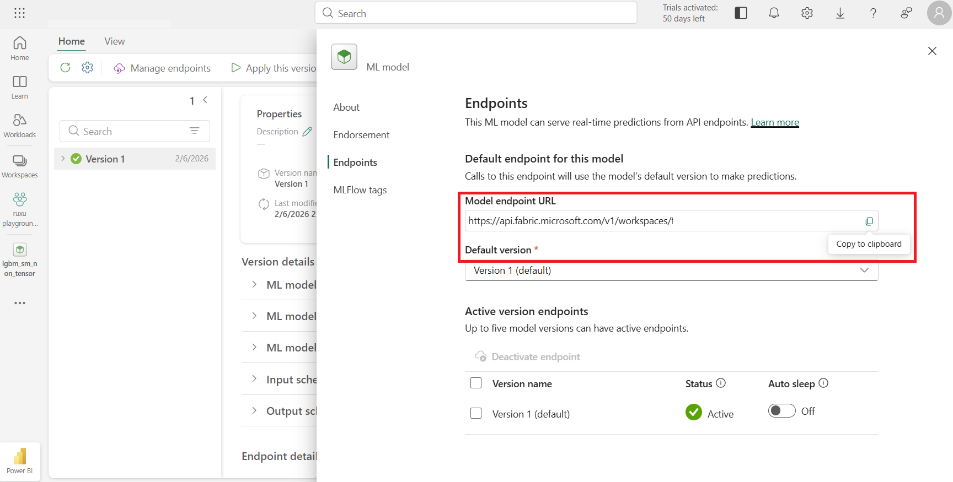Open the Power BI experience switcher
Viewport: 953px width, 482px height.
pyautogui.click(x=20, y=461)
